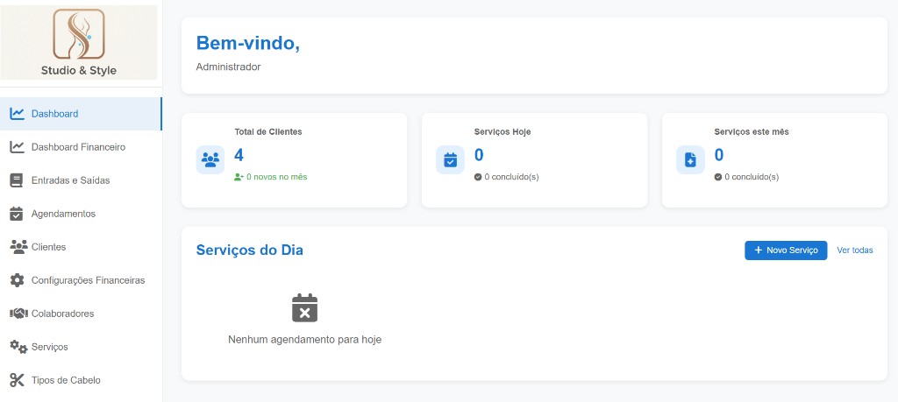
Task: Open Tipos de Cabelo
Action: 81,380
